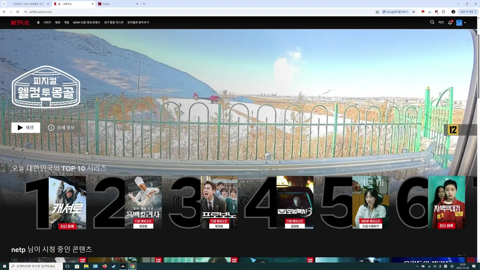Click the Google에 물어보기 lens button
Viewport: 480px width, 270px height.
pyautogui.click(x=395, y=12)
